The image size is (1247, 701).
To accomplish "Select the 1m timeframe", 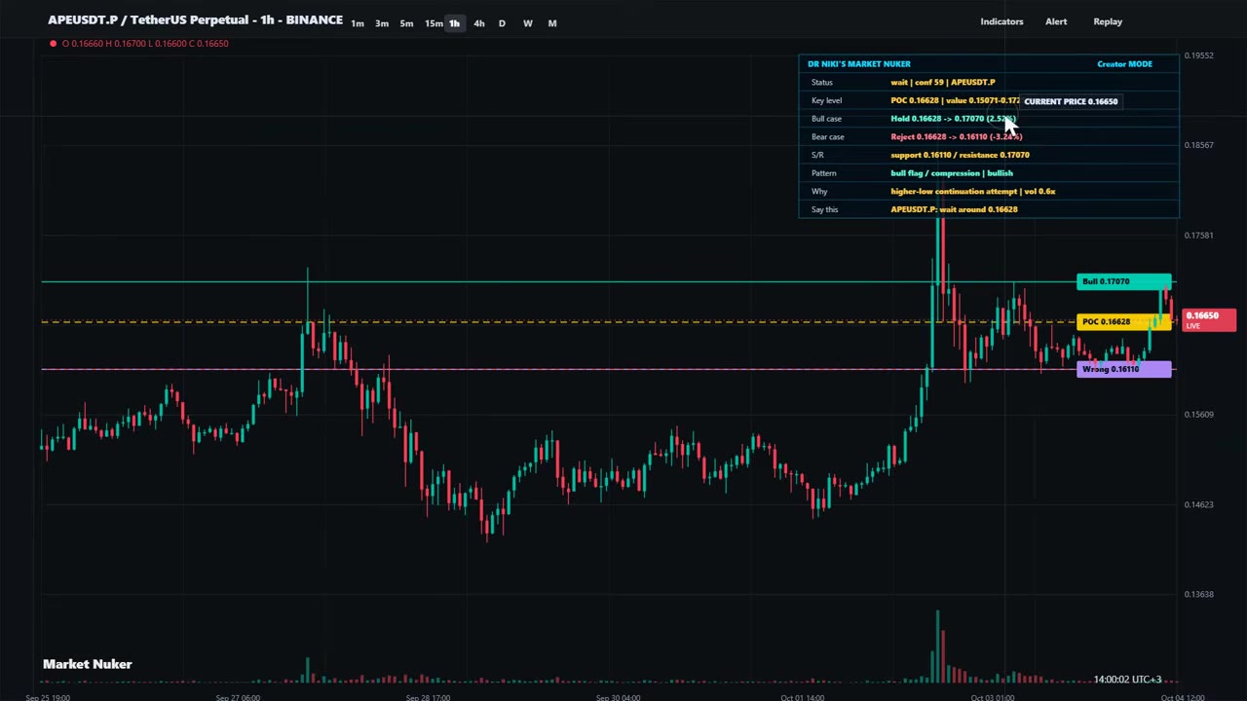I will click(358, 23).
